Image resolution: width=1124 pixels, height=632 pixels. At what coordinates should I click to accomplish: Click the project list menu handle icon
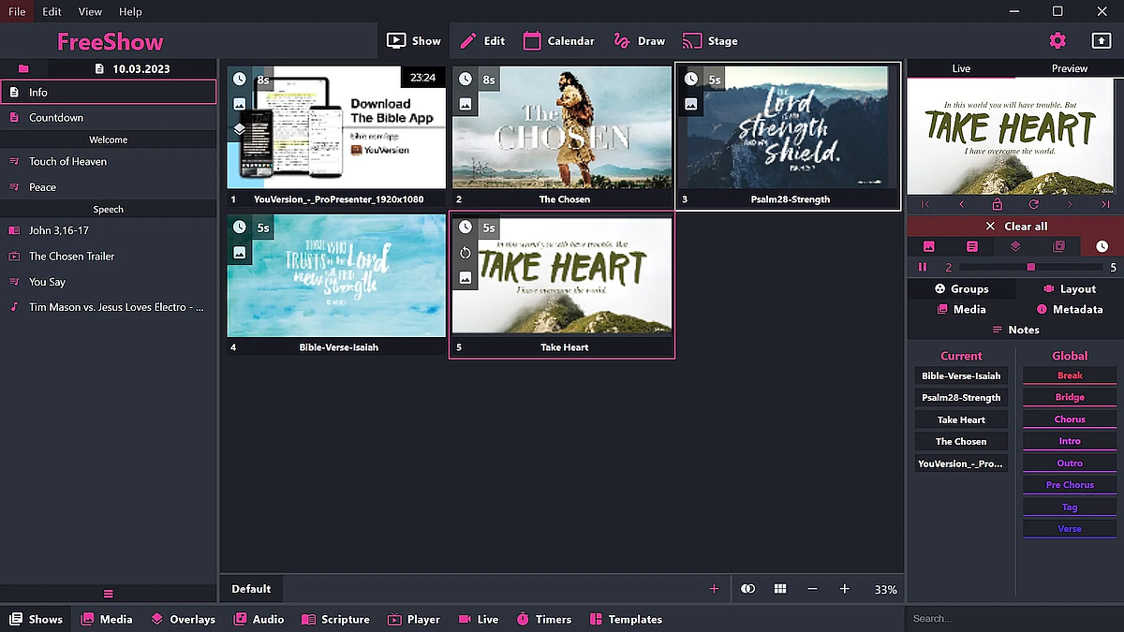tap(109, 594)
